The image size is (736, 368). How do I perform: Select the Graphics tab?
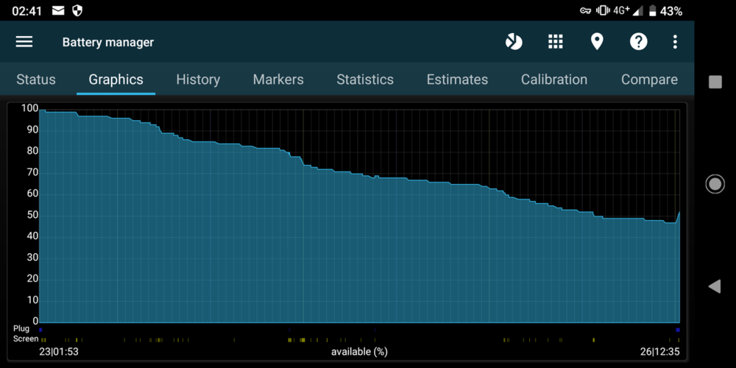click(x=116, y=79)
